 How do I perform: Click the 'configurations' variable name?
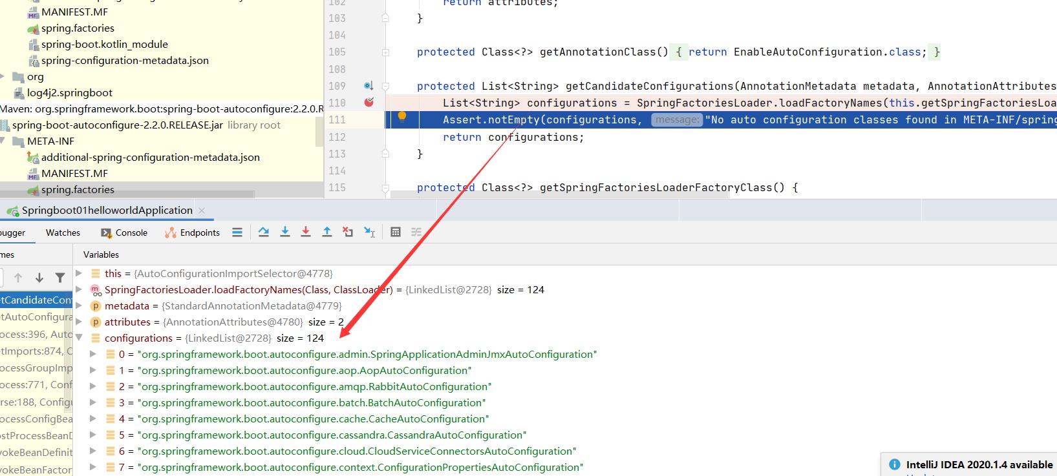[138, 338]
